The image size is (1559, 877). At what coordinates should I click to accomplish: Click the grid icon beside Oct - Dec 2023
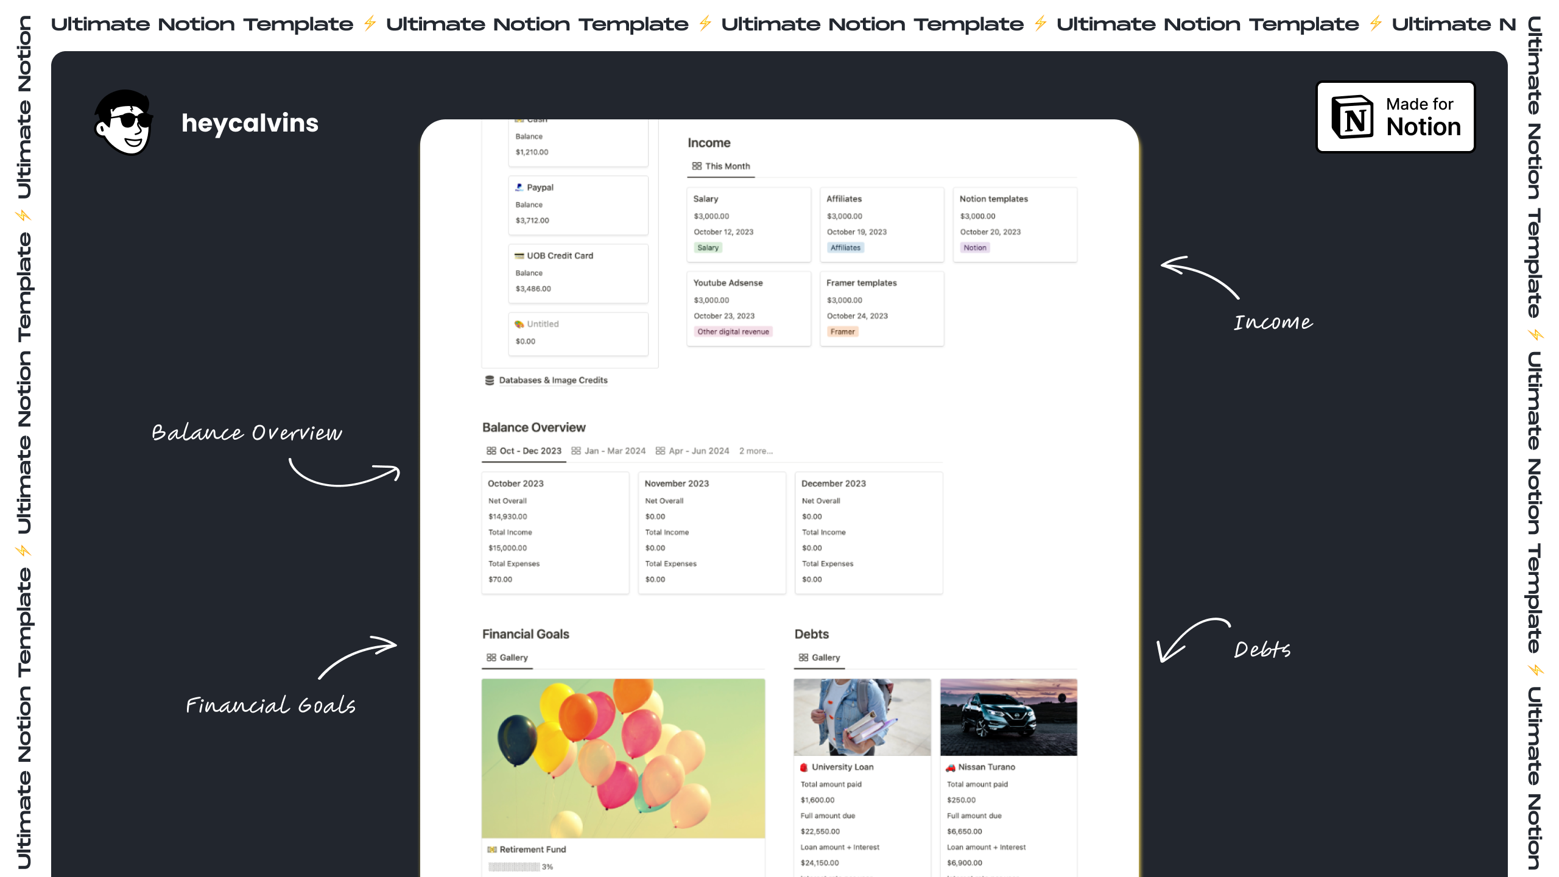pyautogui.click(x=491, y=451)
